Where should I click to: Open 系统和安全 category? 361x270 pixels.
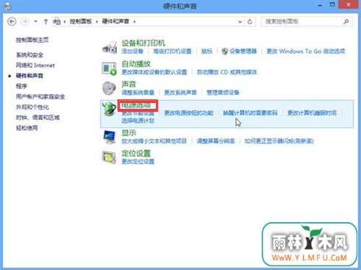29,55
